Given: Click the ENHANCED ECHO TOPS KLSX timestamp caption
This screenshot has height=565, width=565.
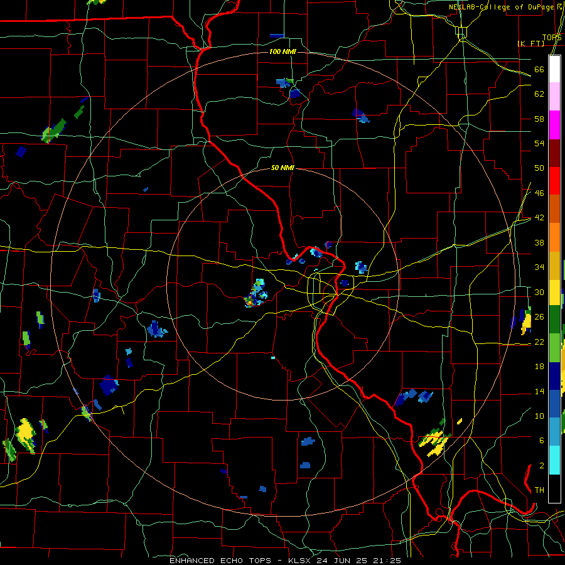Looking at the screenshot, I should 285,561.
